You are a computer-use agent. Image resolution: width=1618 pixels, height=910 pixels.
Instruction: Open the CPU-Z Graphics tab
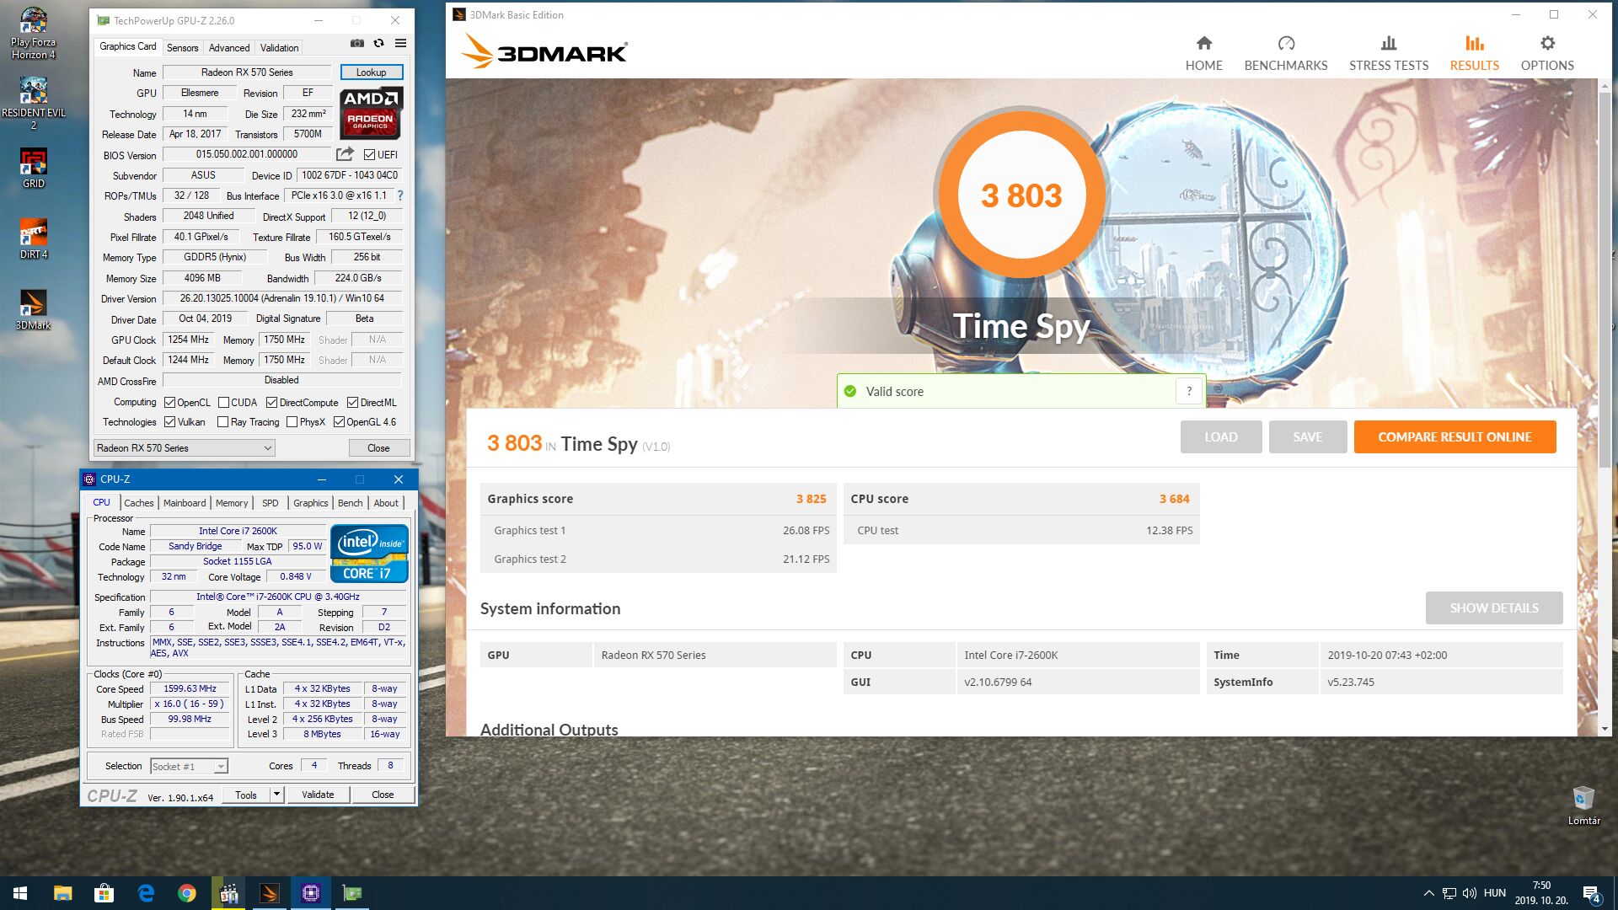[310, 502]
